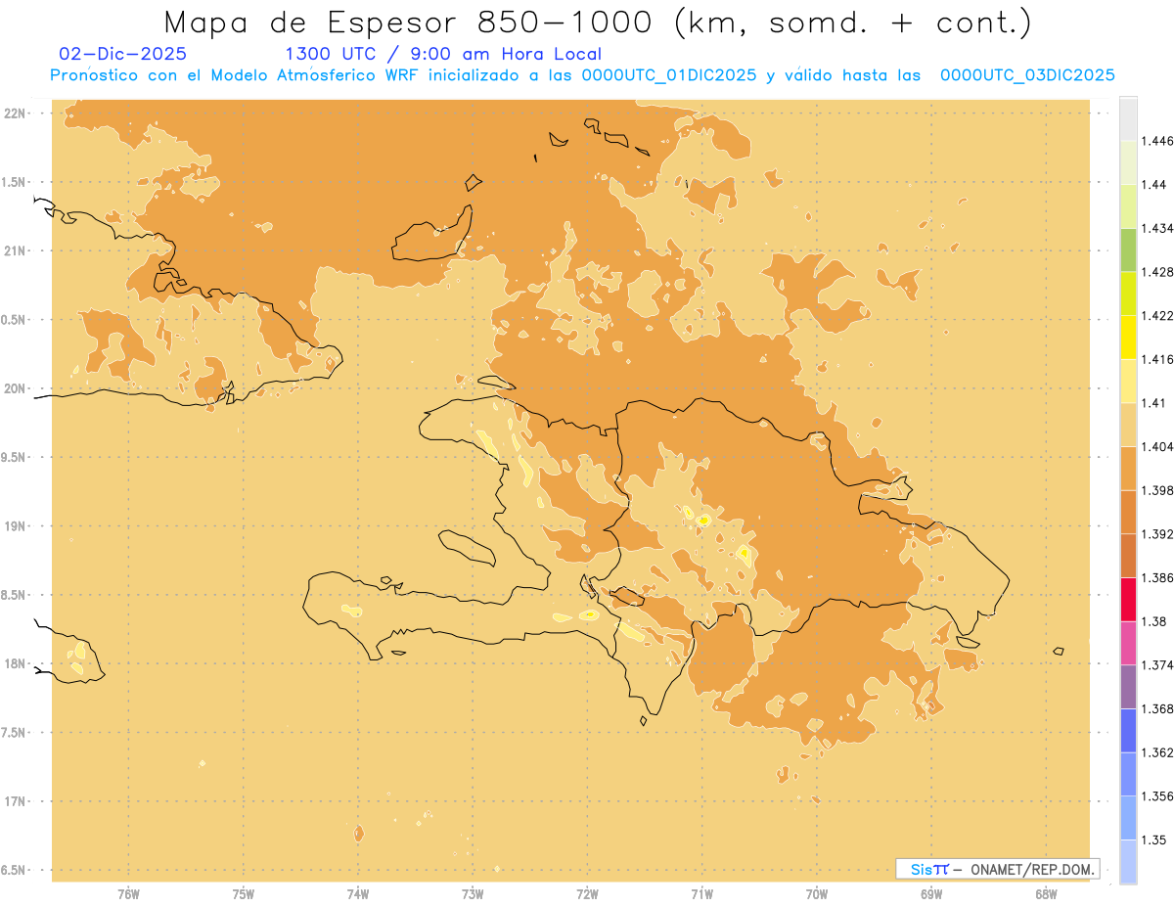Click the 69W longitude axis label
The width and height of the screenshot is (1174, 907).
coord(931,893)
